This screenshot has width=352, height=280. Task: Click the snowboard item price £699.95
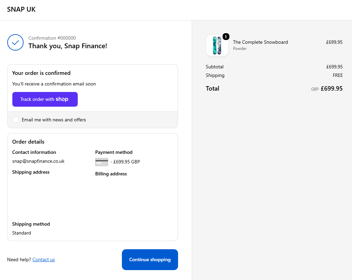point(334,42)
